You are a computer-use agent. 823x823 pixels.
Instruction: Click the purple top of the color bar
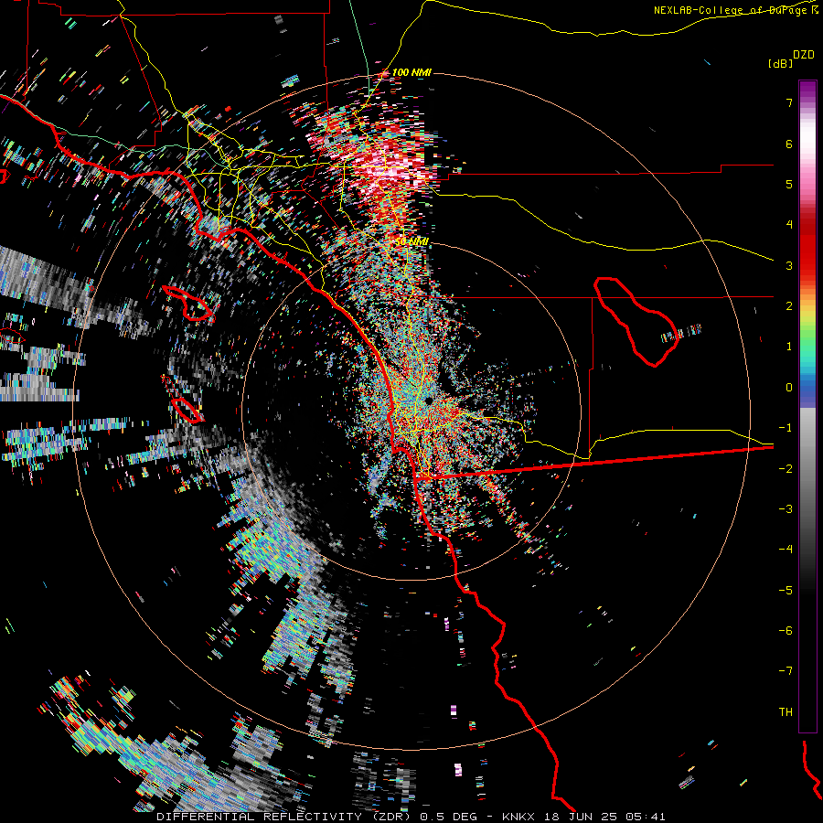[x=807, y=90]
